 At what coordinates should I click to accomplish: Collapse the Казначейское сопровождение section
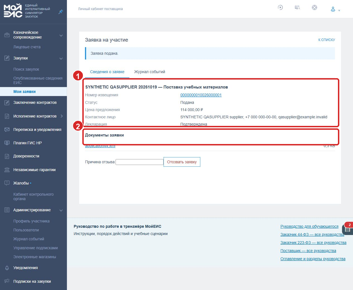click(61, 35)
